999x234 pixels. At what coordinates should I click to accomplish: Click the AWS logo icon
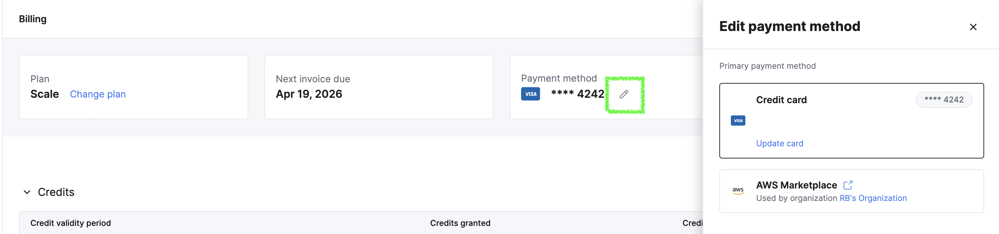point(738,191)
